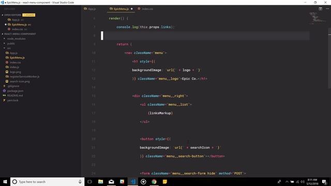Switch to the index.css editor tab
The image size is (331, 186).
(x=145, y=9)
